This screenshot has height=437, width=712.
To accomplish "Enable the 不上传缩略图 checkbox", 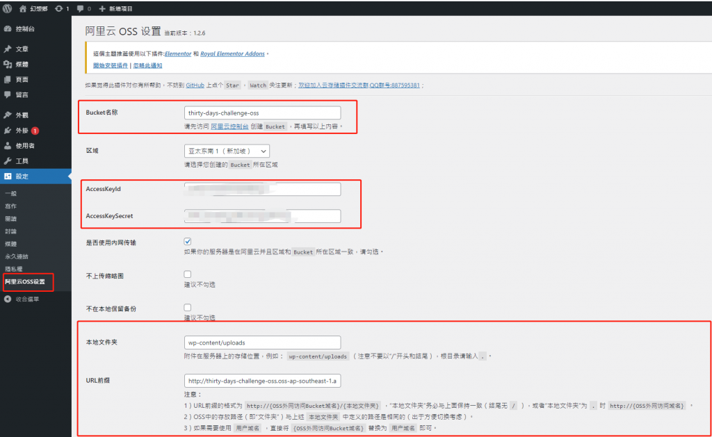I will (188, 274).
